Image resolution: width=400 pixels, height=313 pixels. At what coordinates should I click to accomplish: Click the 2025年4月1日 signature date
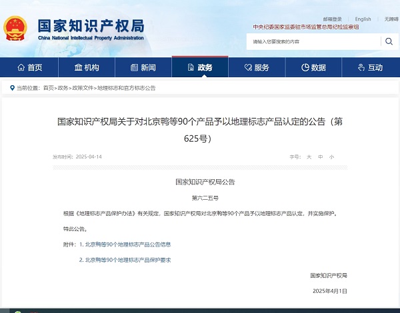(x=330, y=291)
